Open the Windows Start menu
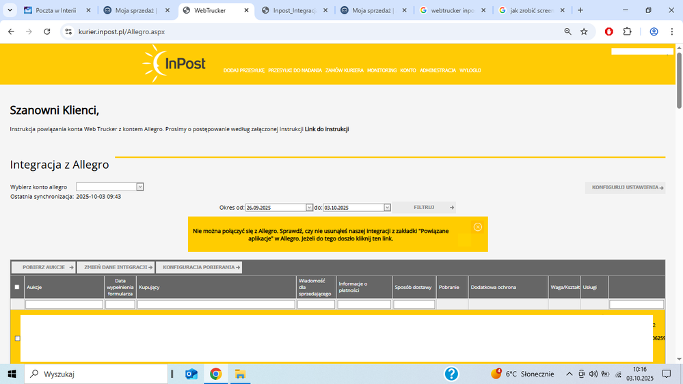683x384 pixels. [12, 374]
